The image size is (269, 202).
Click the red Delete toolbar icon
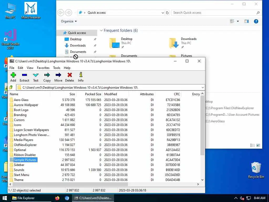pyautogui.click(x=69, y=77)
